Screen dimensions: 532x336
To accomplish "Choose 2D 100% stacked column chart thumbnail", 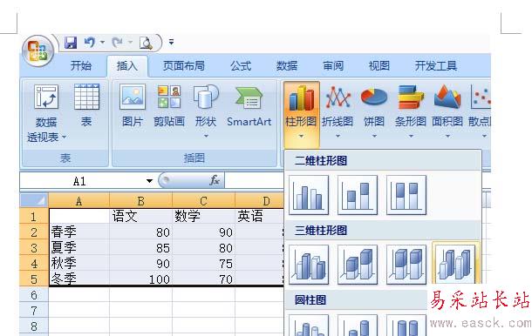I will (x=406, y=195).
